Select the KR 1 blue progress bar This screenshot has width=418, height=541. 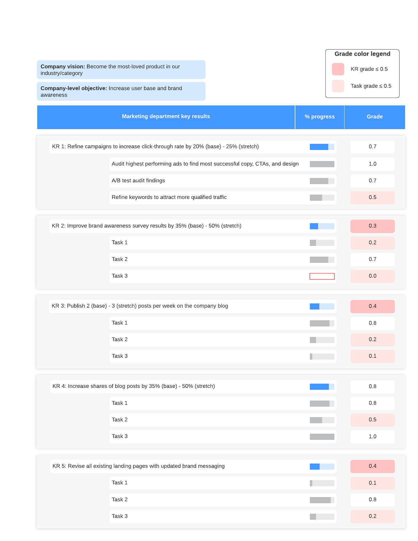[322, 147]
